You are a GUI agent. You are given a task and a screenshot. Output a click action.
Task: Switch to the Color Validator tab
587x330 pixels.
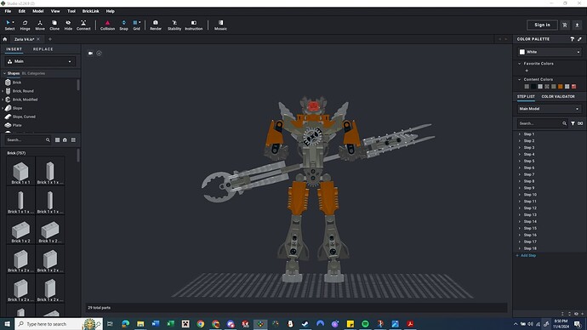[558, 96]
